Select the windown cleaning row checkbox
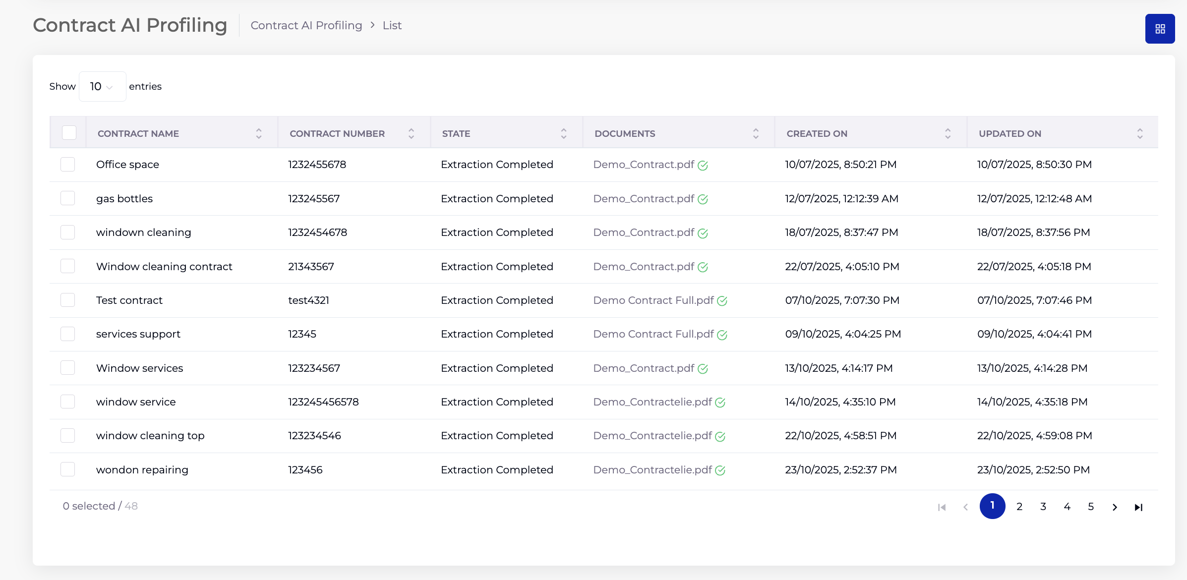Screen dimensions: 1187x580 (x=67, y=232)
